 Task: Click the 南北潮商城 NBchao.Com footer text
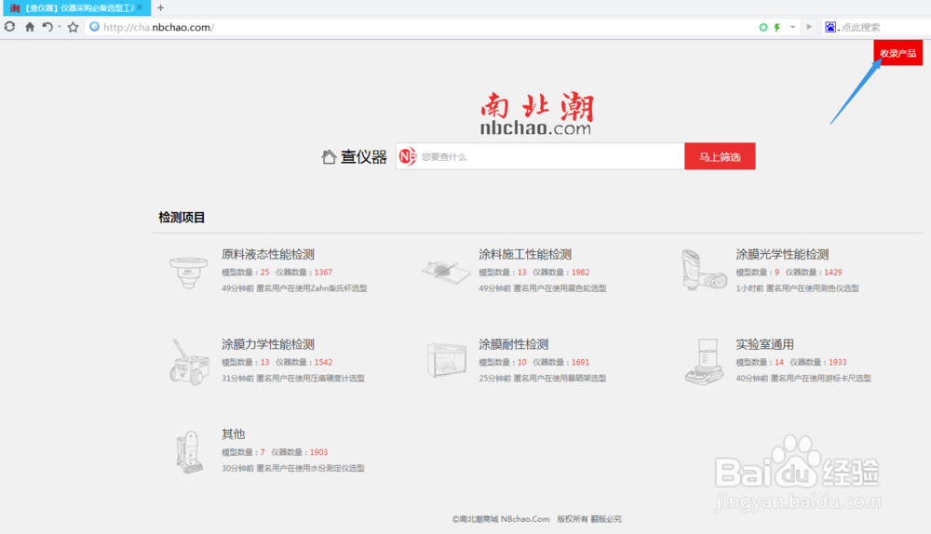(x=501, y=519)
